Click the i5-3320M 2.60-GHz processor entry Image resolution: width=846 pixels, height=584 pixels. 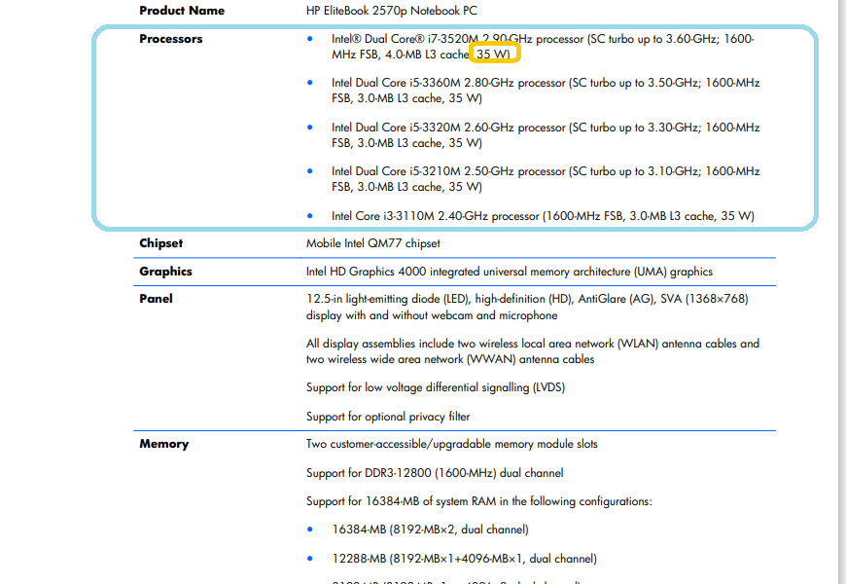pyautogui.click(x=546, y=135)
